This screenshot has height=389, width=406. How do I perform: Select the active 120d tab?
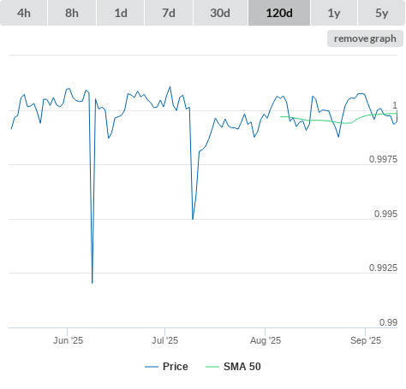279,13
